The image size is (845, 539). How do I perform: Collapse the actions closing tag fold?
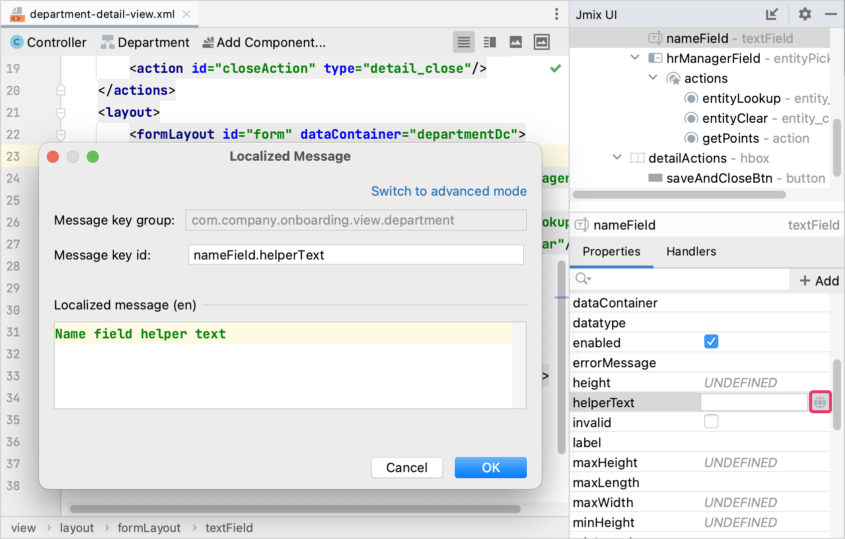tap(61, 90)
